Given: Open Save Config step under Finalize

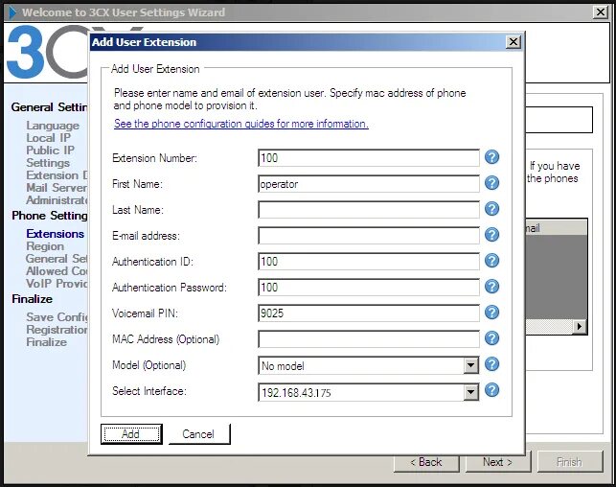Looking at the screenshot, I should [x=57, y=317].
